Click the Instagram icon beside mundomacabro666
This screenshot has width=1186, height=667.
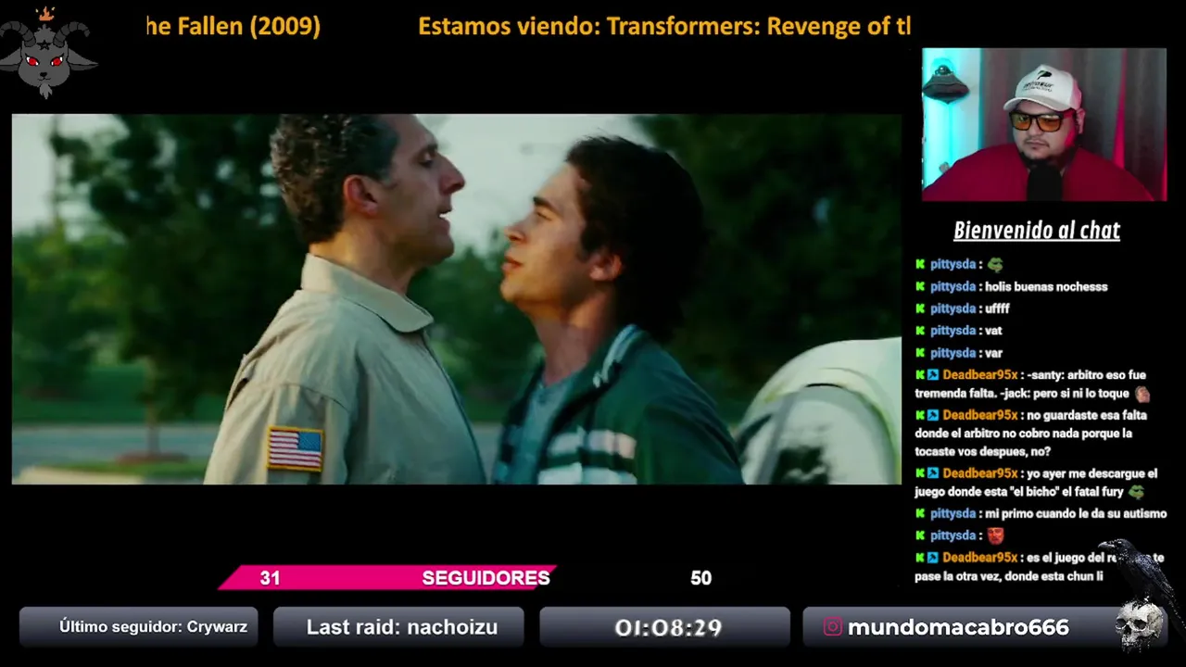click(832, 627)
